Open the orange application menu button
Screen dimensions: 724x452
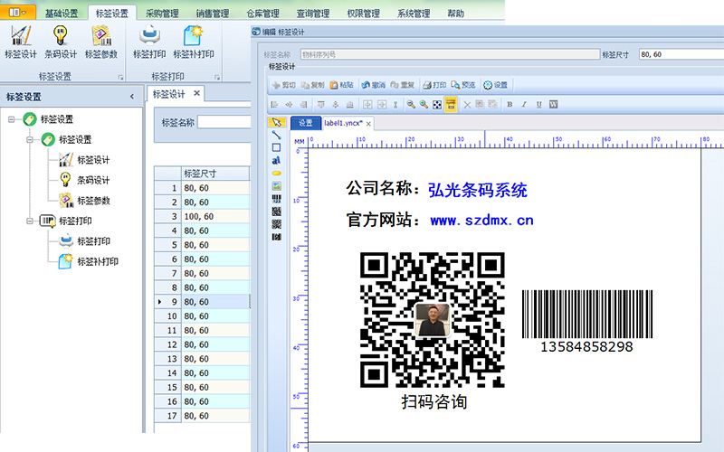(x=17, y=12)
